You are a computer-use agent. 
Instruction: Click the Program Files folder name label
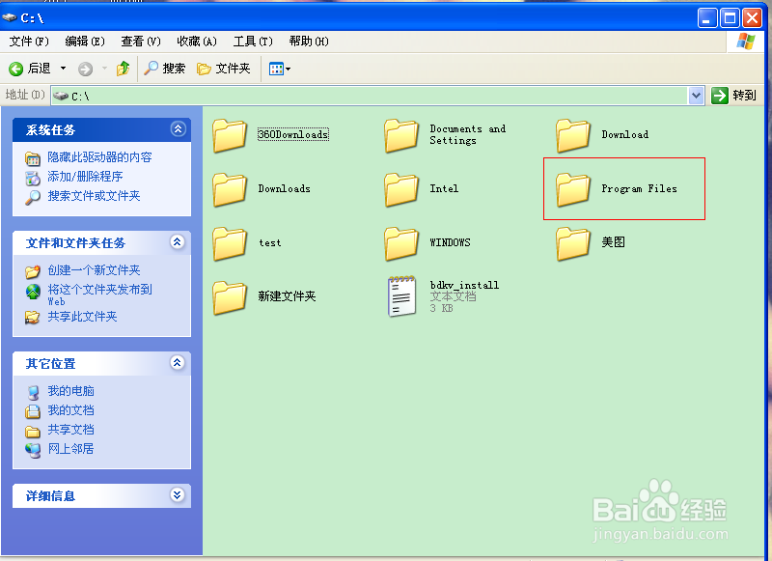click(x=639, y=188)
